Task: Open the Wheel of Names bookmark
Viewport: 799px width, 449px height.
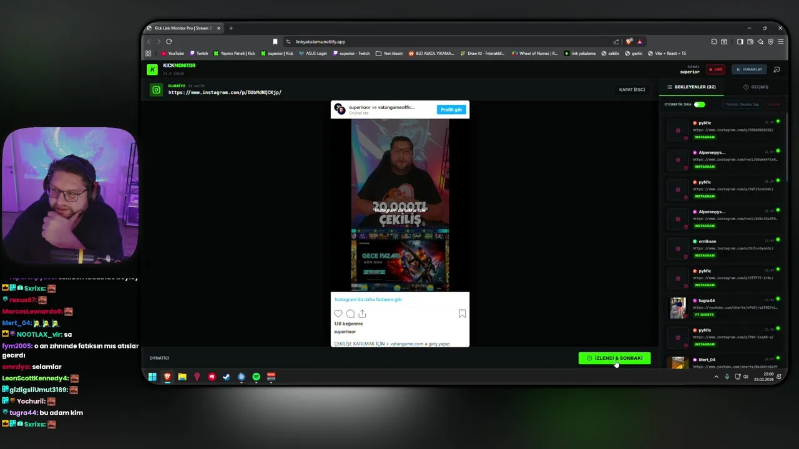Action: 534,53
